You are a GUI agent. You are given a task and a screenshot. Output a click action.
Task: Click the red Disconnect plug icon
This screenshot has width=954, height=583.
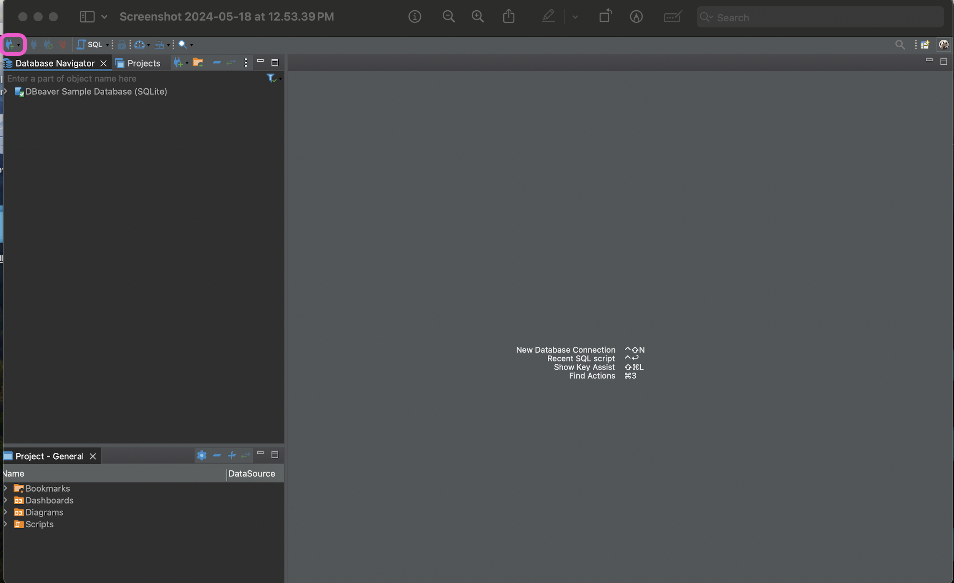[x=63, y=45]
